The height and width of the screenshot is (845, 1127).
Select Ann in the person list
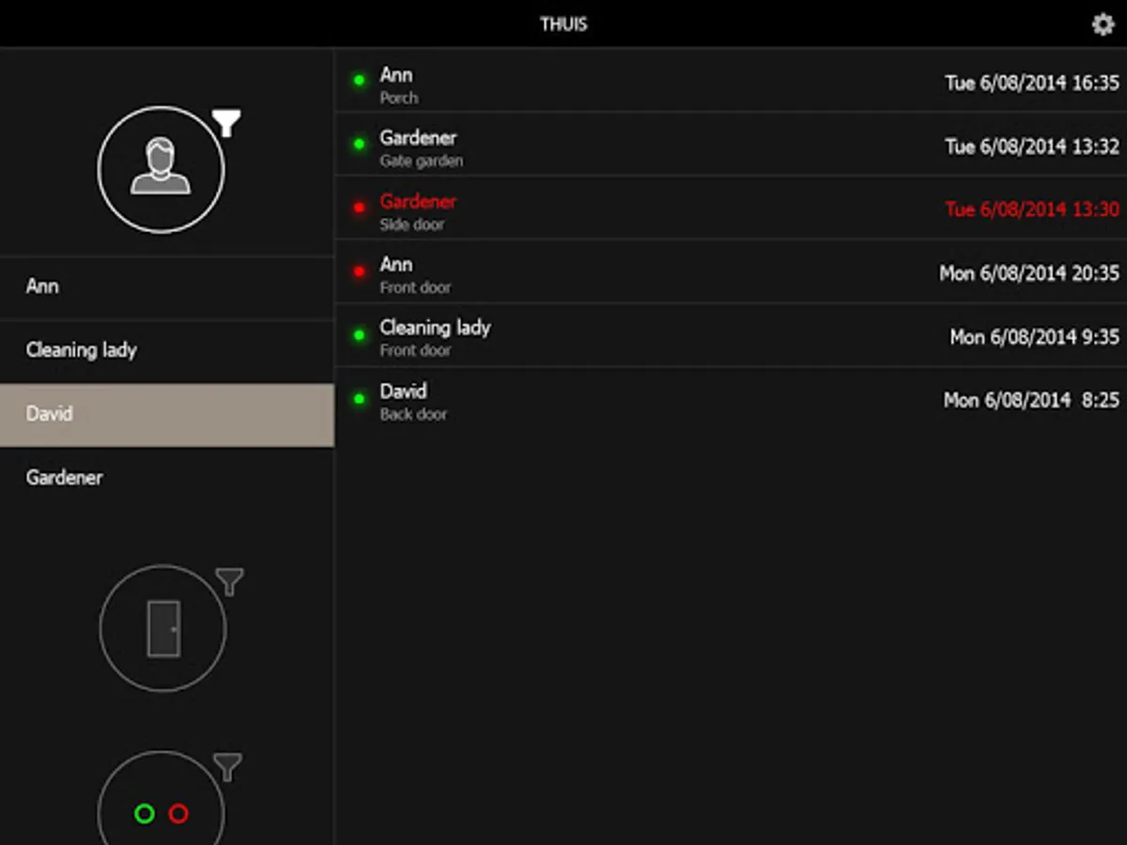pyautogui.click(x=167, y=287)
